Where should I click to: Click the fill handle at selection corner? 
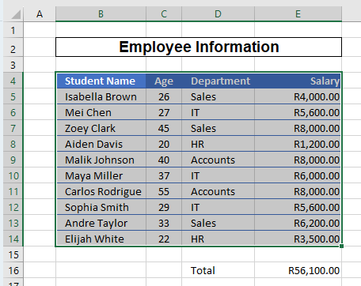tap(341, 246)
